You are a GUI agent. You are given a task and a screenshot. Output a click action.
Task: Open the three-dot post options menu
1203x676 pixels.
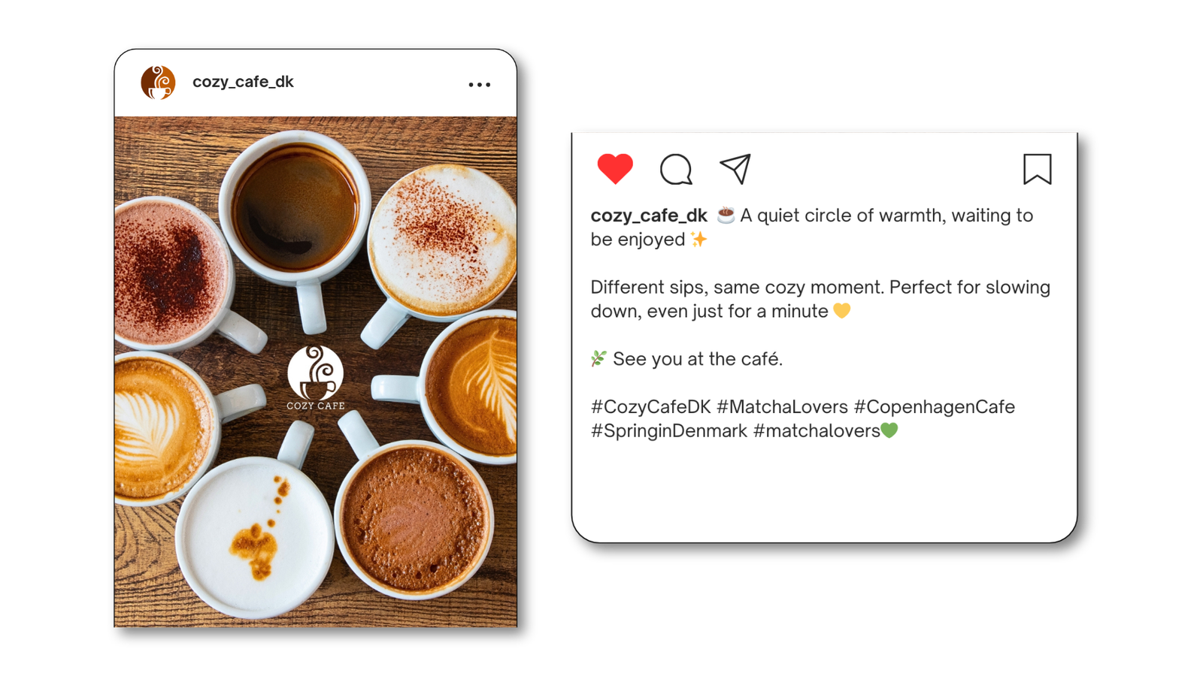[480, 85]
